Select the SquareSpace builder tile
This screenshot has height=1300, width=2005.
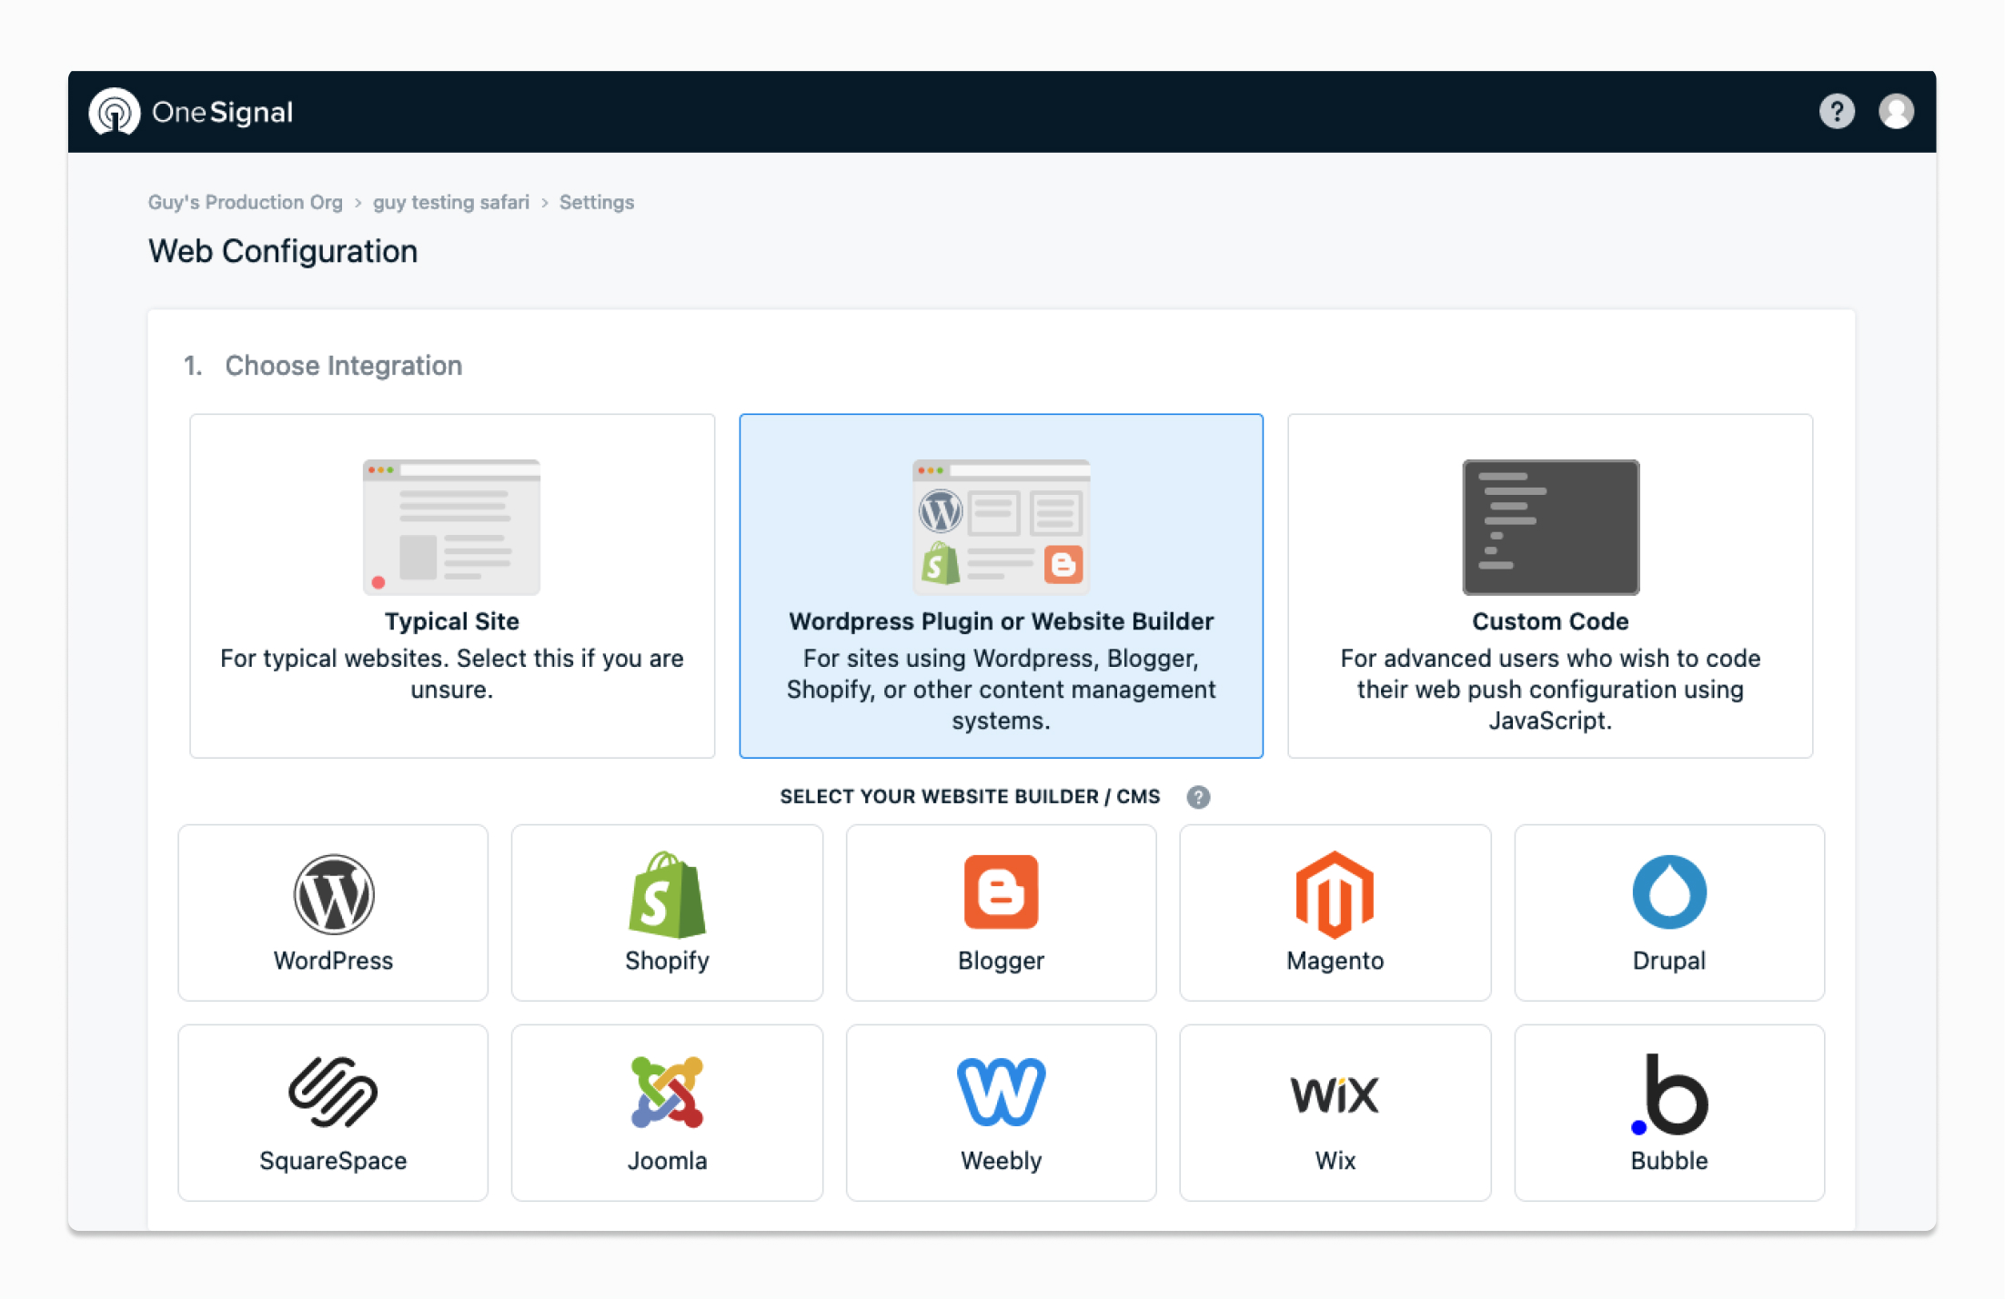tap(333, 1112)
